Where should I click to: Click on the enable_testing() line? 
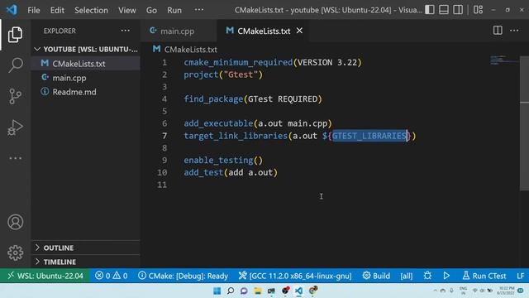223,160
